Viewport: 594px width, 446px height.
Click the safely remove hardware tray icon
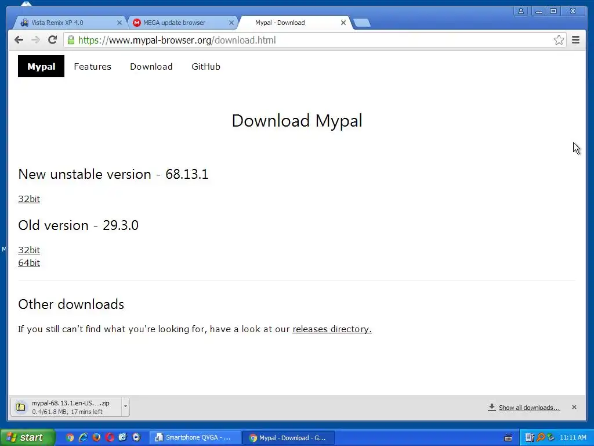[551, 438]
